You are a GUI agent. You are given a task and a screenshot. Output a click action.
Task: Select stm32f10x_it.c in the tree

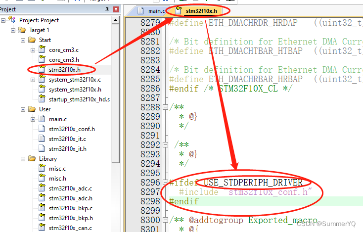(x=67, y=139)
